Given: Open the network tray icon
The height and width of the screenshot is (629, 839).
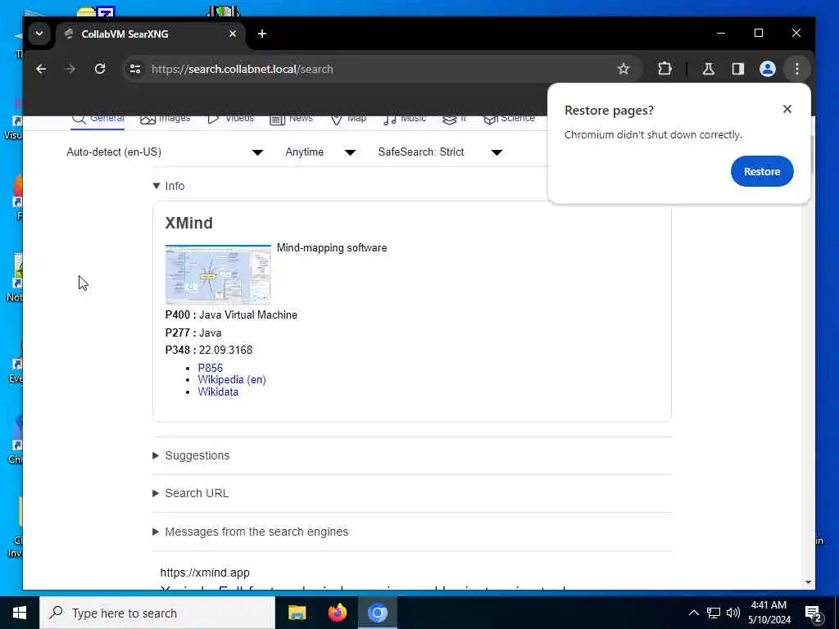Looking at the screenshot, I should click(714, 613).
